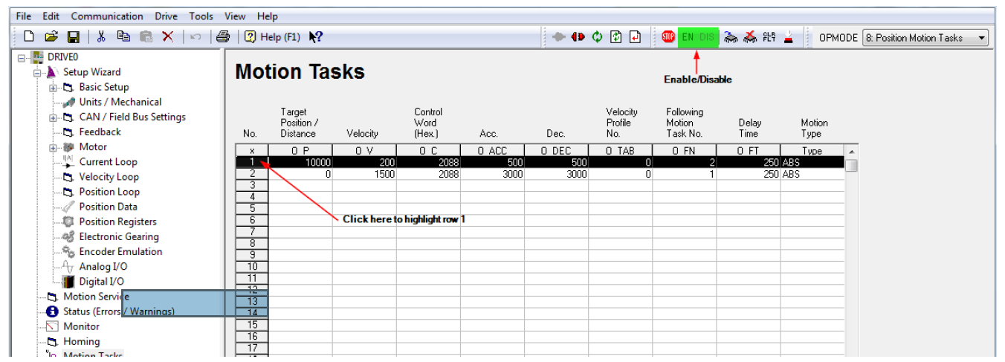
Task: Click the page with red return arrow icon
Action: pos(635,37)
